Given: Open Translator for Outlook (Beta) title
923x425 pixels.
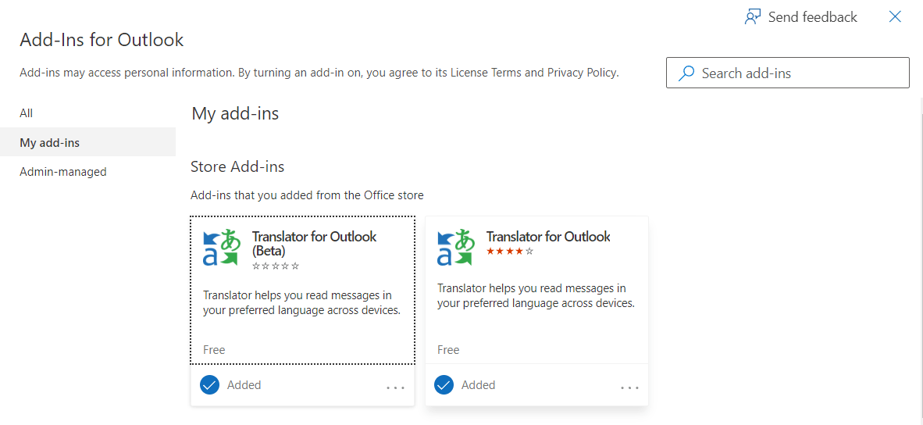Looking at the screenshot, I should coord(315,244).
